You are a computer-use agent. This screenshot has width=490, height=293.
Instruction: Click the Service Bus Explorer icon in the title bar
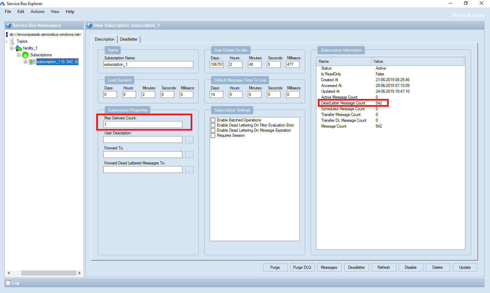[3, 3]
